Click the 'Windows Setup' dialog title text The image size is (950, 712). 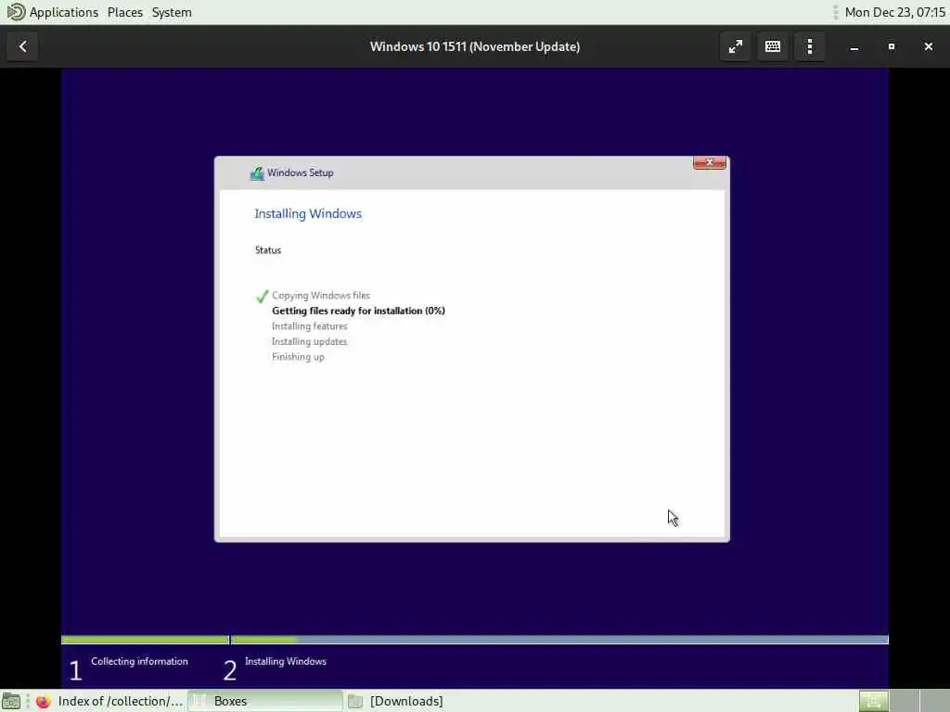click(x=301, y=172)
